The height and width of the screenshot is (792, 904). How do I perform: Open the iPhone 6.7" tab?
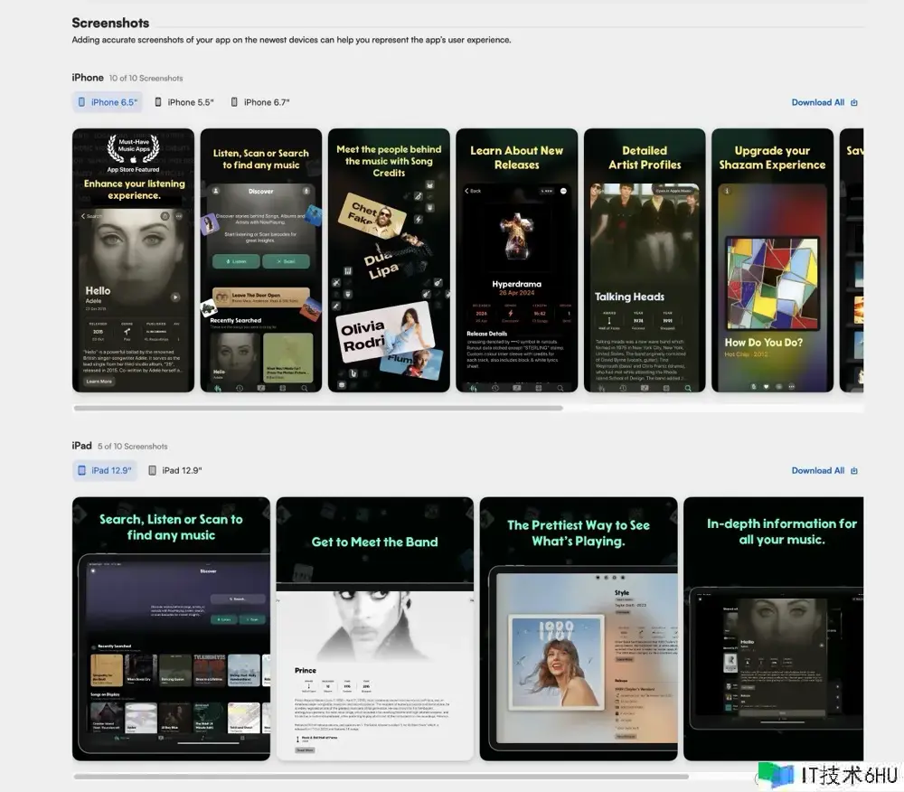[260, 102]
